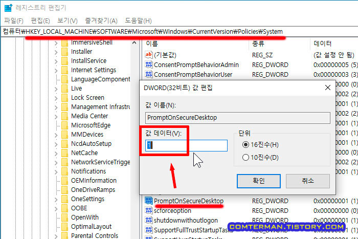This screenshot has width=358, height=239.
Task: Select the PromptOnSecureDesktop value entry
Action: tap(189, 201)
